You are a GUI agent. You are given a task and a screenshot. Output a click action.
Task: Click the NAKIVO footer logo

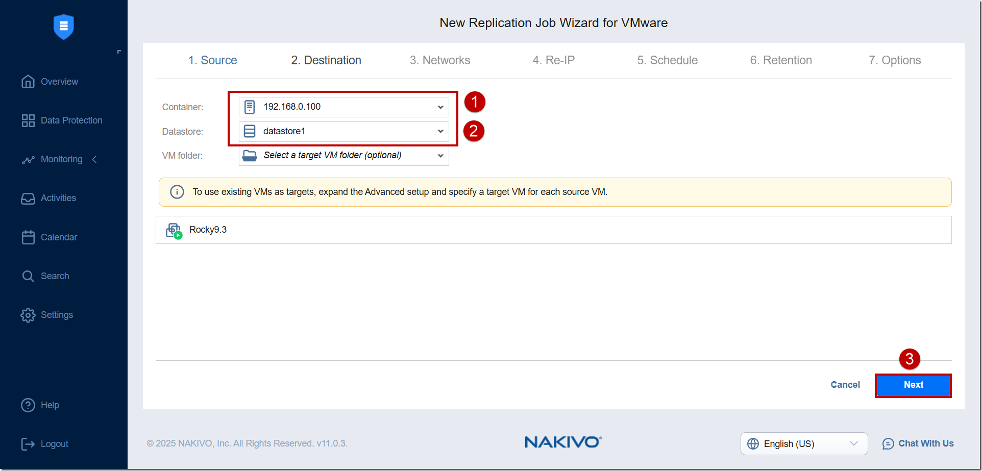pos(563,442)
